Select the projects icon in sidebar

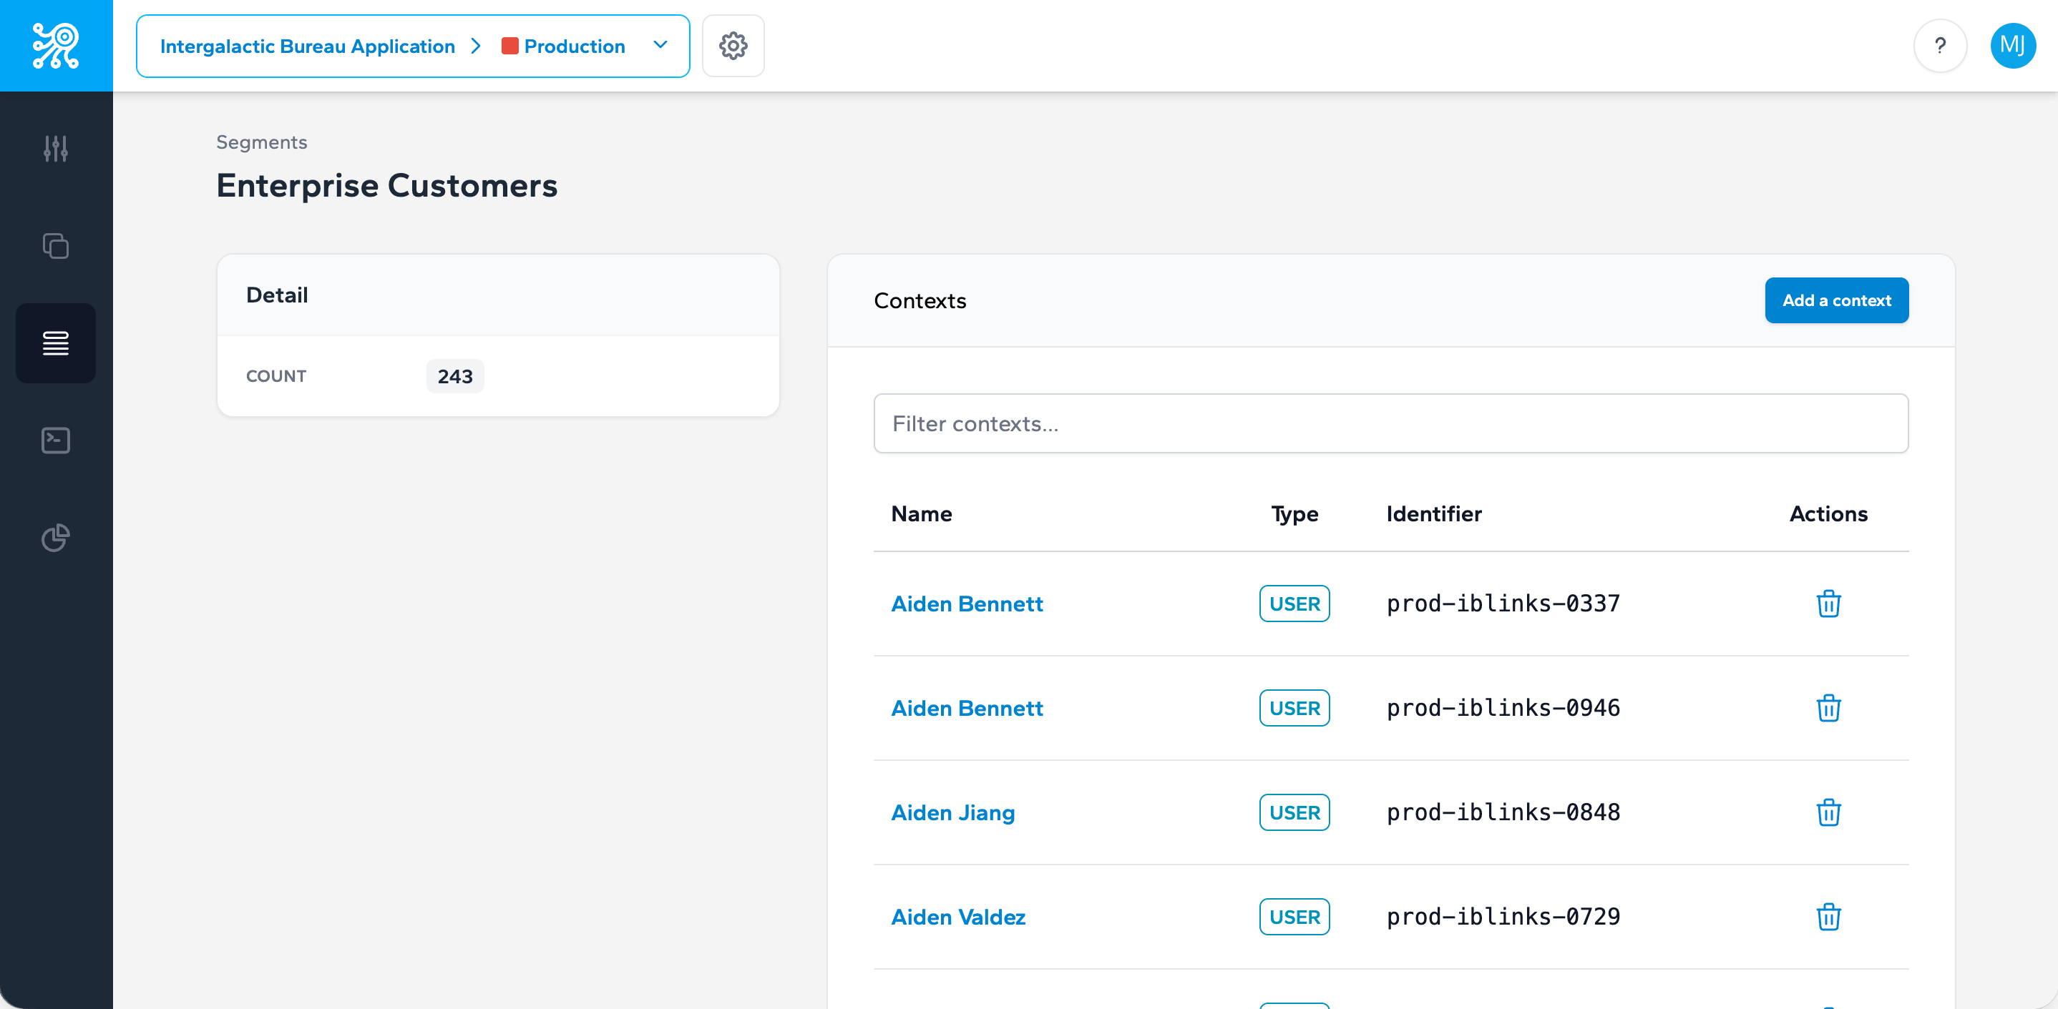point(55,246)
